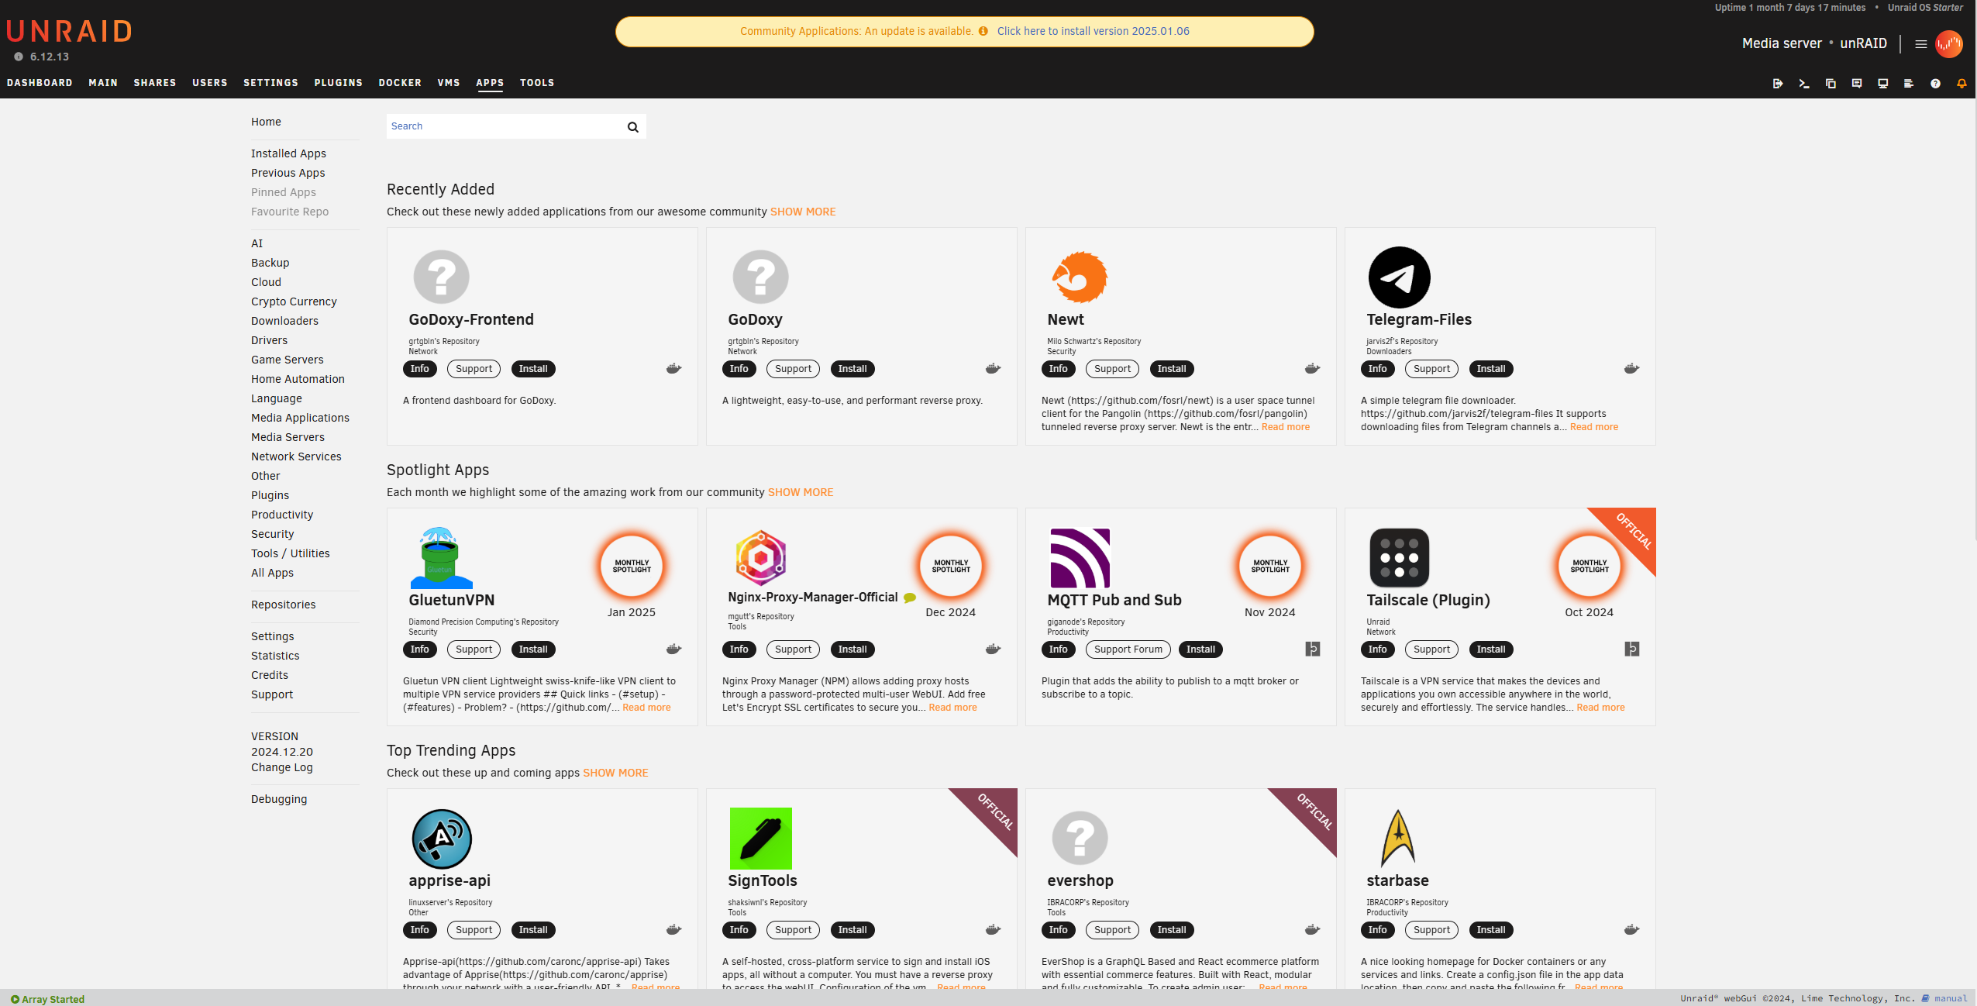Click the SignTools green pen icon
The width and height of the screenshot is (1977, 1006).
pos(760,839)
